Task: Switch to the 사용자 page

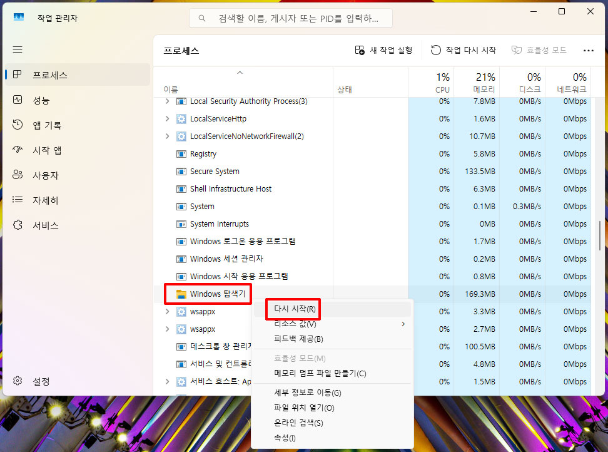Action: point(78,175)
